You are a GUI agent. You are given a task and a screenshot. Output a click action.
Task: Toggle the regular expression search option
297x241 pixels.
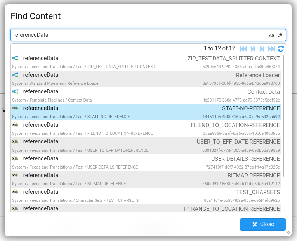click(x=280, y=35)
